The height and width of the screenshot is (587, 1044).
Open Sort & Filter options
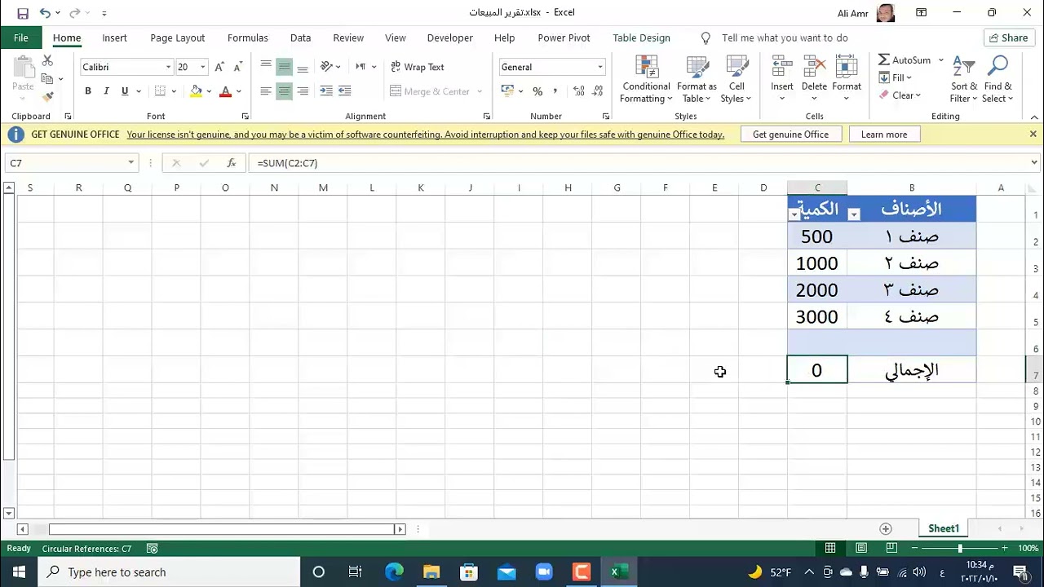point(964,80)
